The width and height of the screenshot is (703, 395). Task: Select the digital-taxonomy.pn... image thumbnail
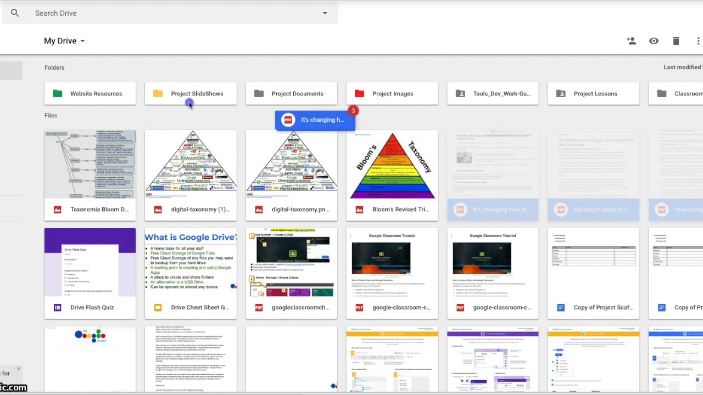pyautogui.click(x=292, y=165)
